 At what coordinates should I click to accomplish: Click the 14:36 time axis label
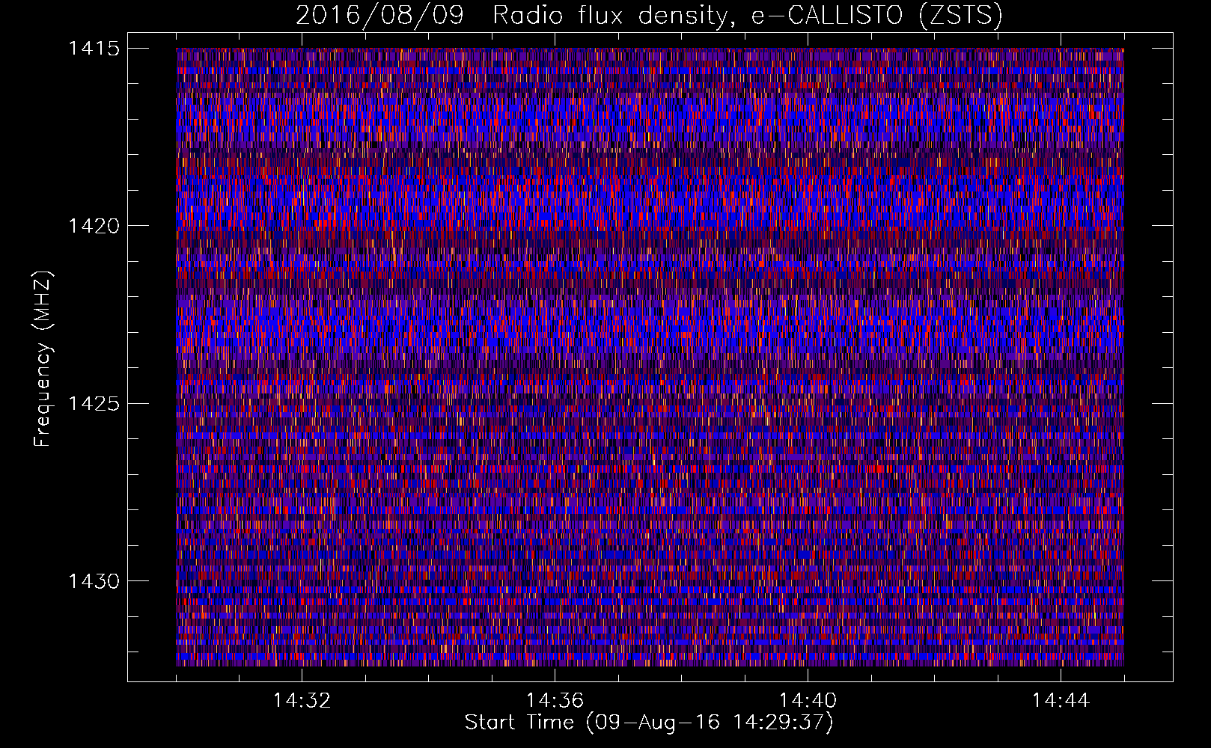(x=555, y=701)
